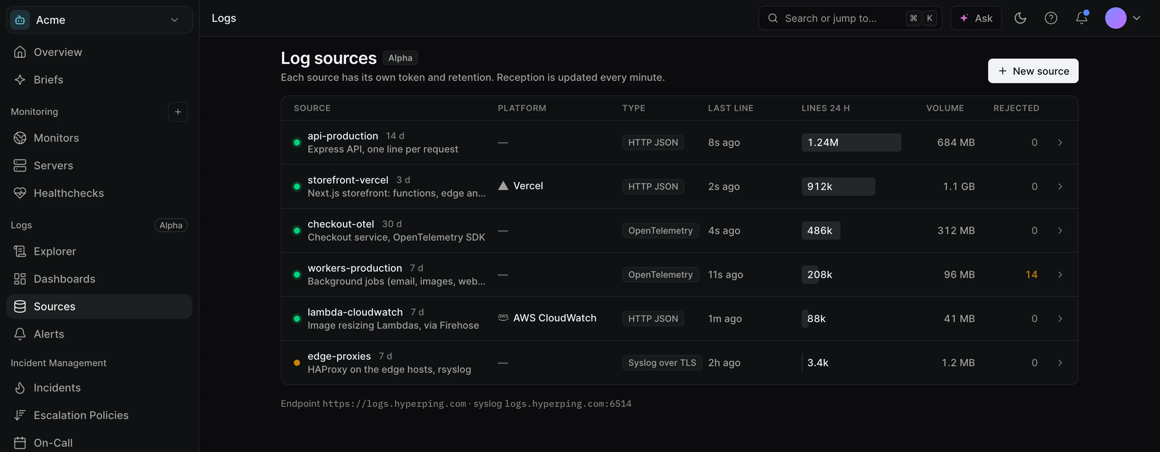Toggle dark mode moon icon
The height and width of the screenshot is (452, 1160).
pyautogui.click(x=1020, y=18)
